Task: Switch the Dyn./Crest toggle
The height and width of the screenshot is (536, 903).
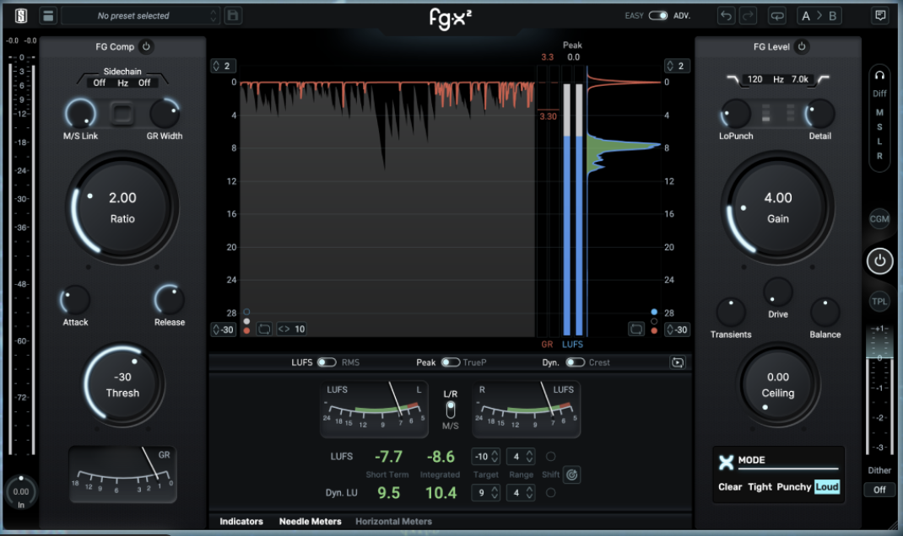Action: [x=575, y=362]
